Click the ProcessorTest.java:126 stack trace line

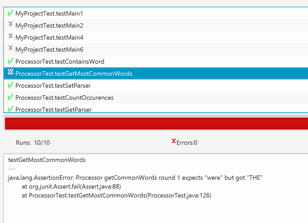tap(116, 196)
